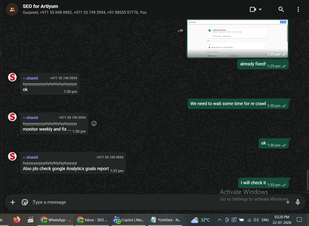Click shanid's name on the 1:30 pm "ok" message
Screen dimensions: 309x226
point(30,78)
